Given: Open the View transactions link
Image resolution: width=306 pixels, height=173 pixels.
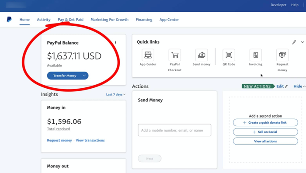Looking at the screenshot, I should click(90, 140).
